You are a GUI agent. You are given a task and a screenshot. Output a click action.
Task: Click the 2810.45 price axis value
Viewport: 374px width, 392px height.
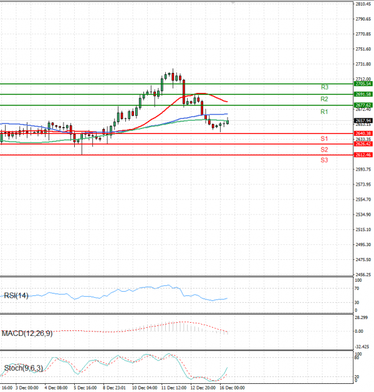click(x=363, y=4)
